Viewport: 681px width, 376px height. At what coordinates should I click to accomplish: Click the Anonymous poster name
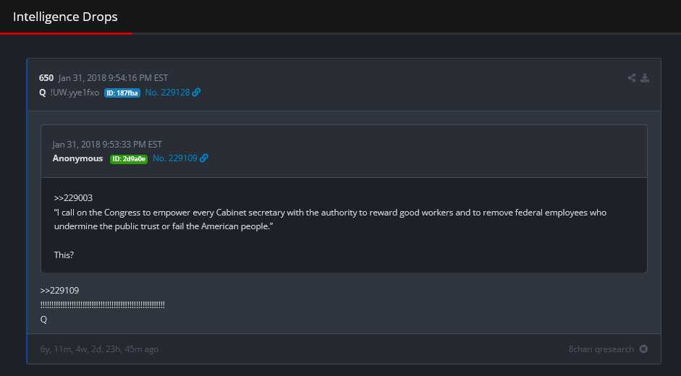pos(77,158)
